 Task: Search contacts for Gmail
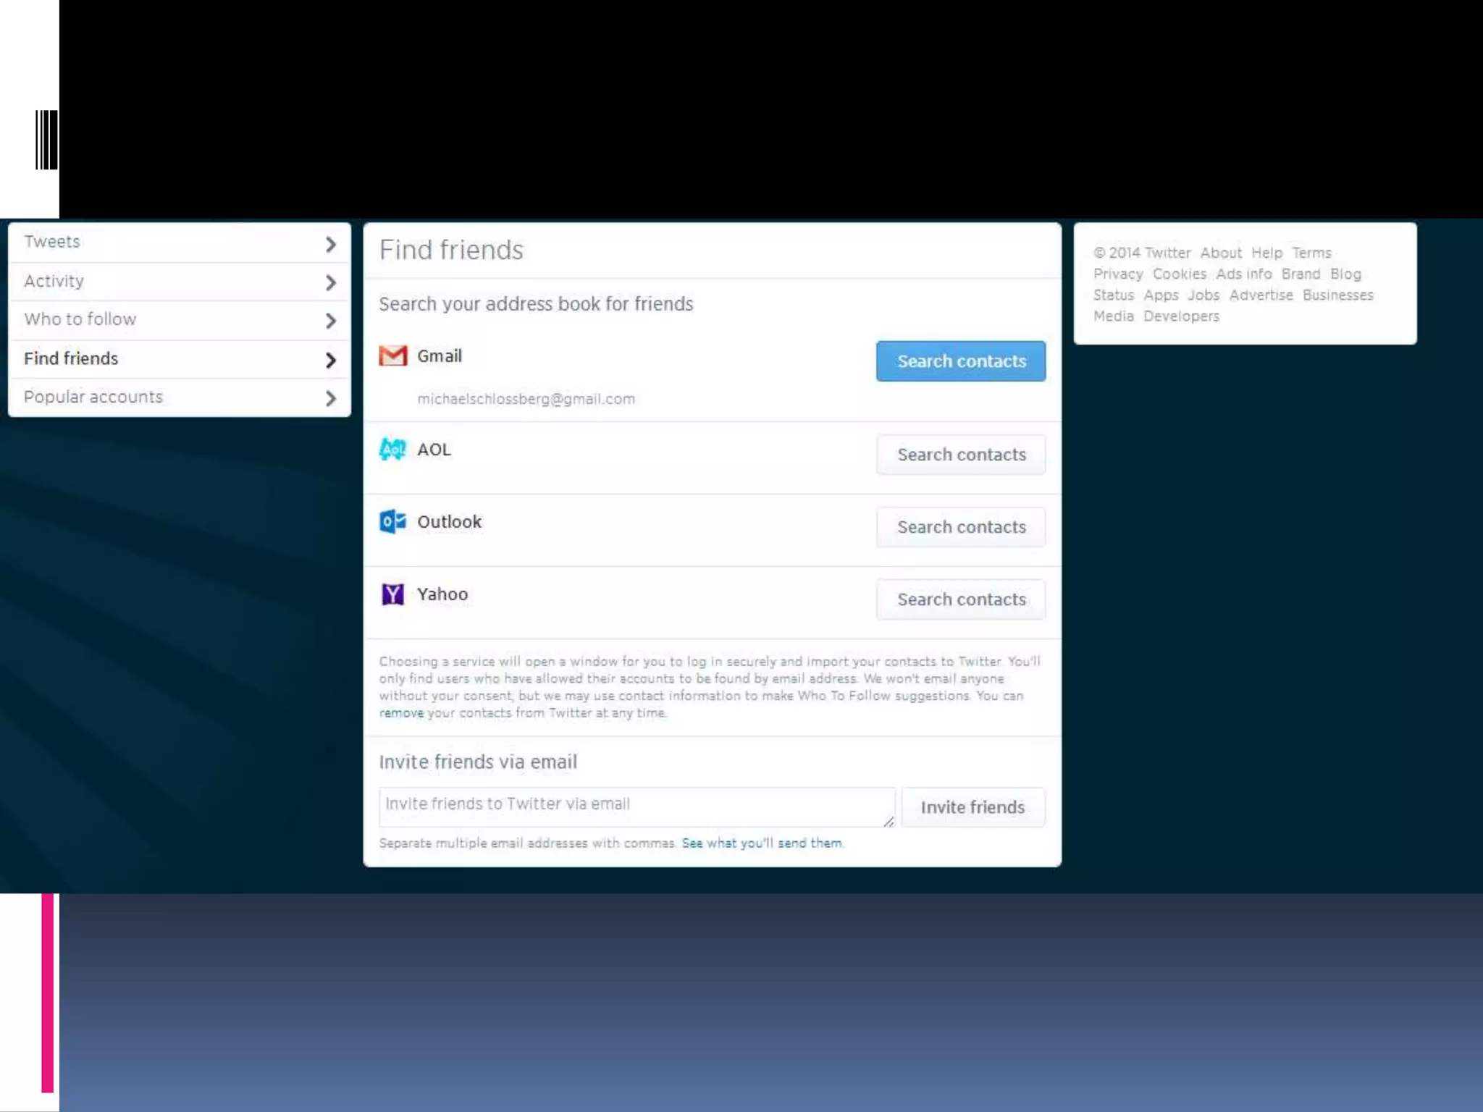tap(960, 361)
